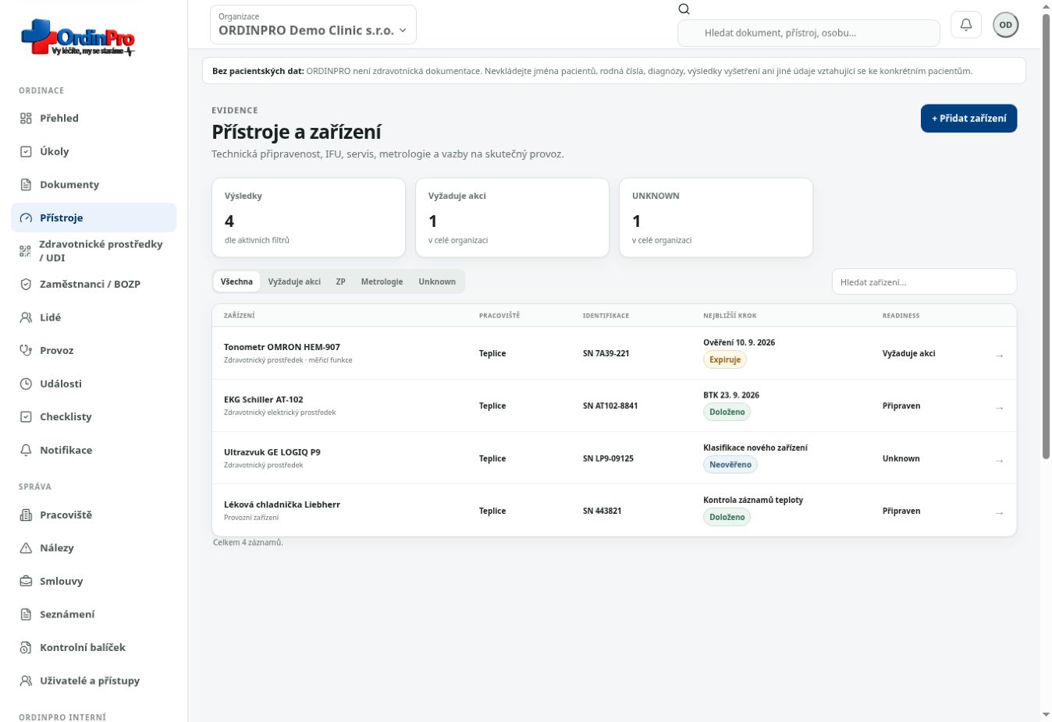This screenshot has width=1052, height=722.
Task: Click the Výsledky summary card
Action: (308, 218)
